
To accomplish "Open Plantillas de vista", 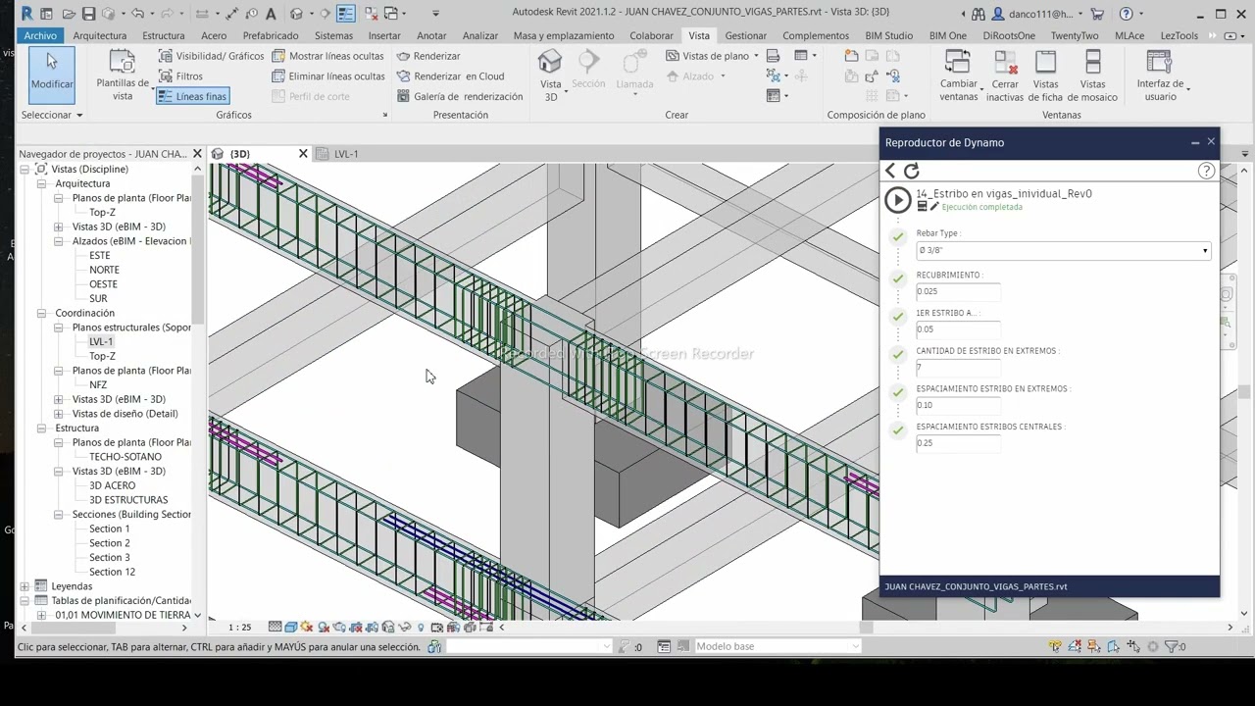I will (x=123, y=75).
